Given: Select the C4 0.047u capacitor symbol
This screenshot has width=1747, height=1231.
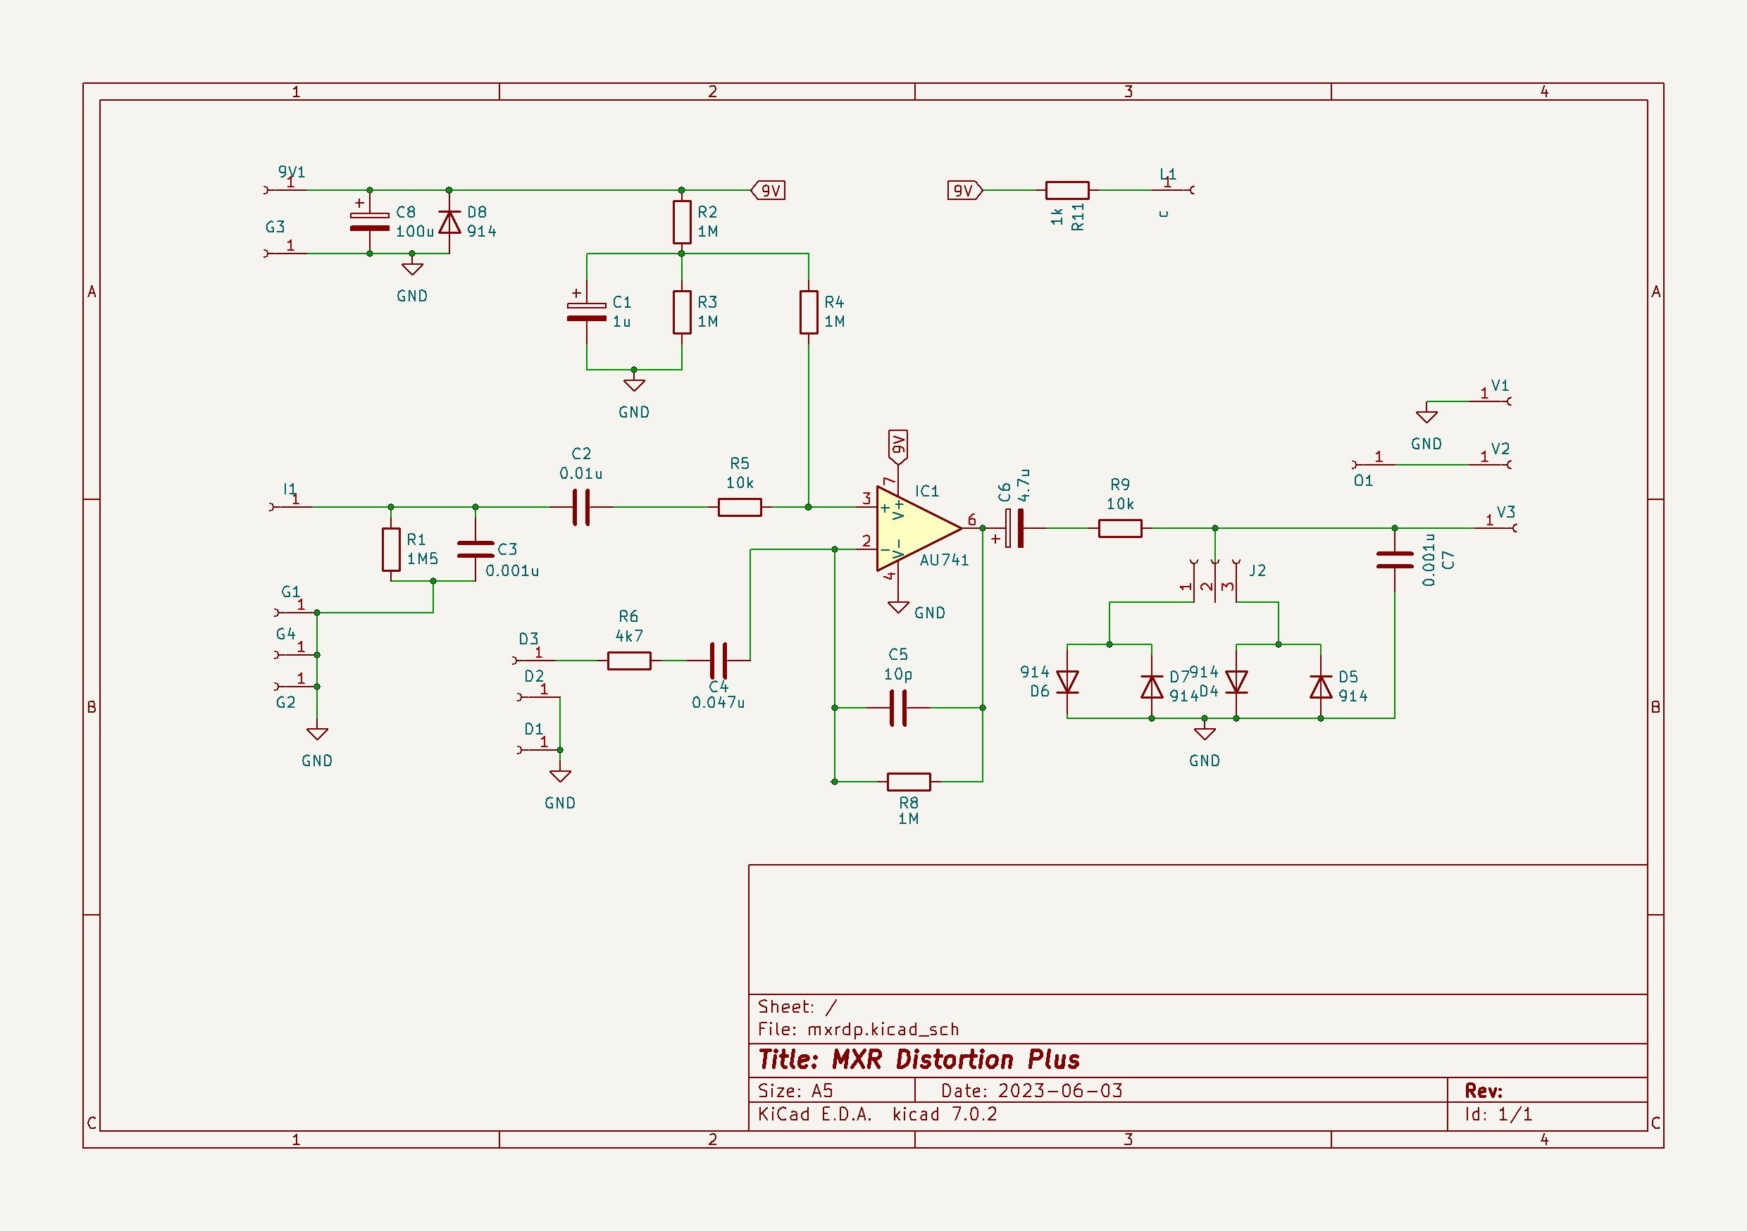Looking at the screenshot, I should (719, 661).
